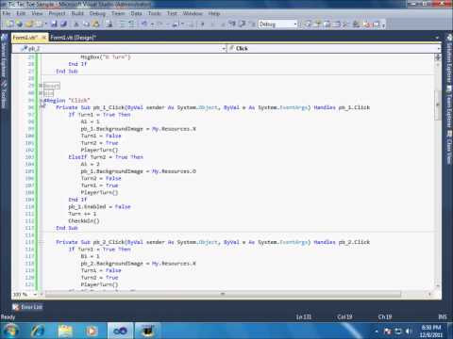Click the horizontal scrollbar of the editor
453x339 pixels.
[x=224, y=294]
